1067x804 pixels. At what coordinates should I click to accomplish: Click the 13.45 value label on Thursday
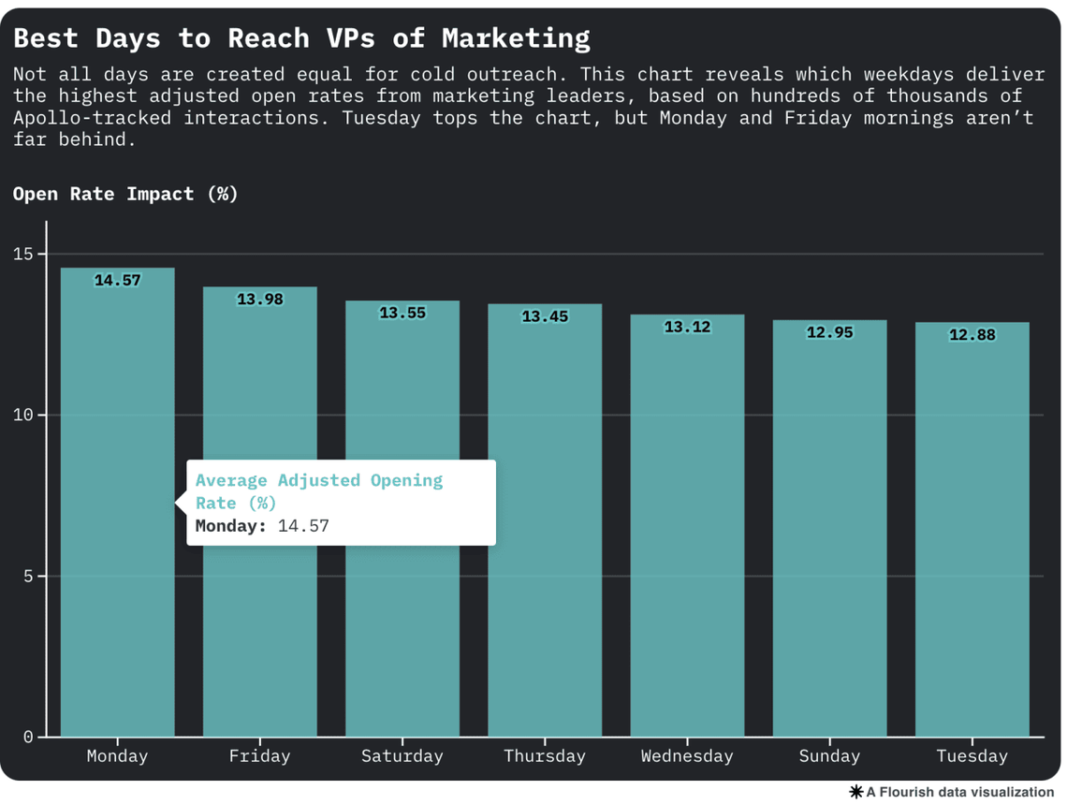tap(545, 316)
